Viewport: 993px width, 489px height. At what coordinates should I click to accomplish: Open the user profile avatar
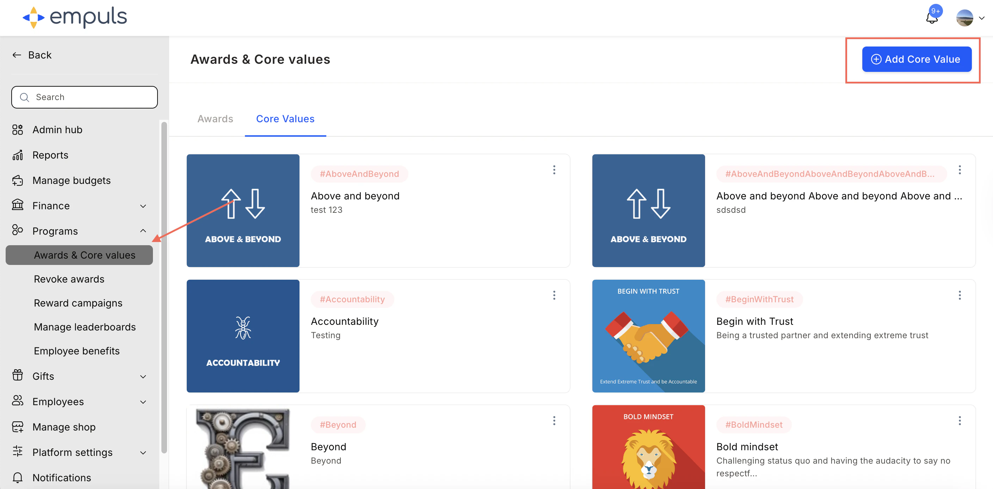964,18
